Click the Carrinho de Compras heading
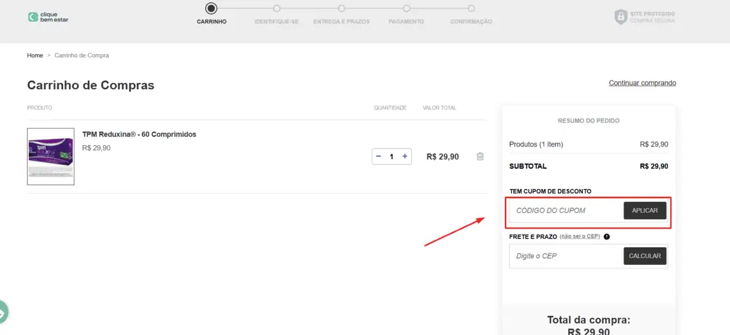This screenshot has width=730, height=335. pos(91,85)
